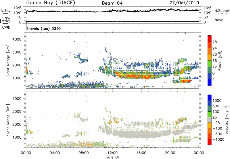This screenshot has height=159, width=230.
Task: Click the 'N.Search' legend label
Action: pos(222,11)
